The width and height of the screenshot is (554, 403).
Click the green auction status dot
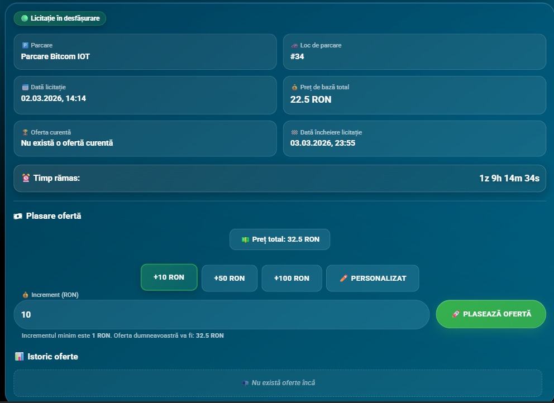coord(25,18)
